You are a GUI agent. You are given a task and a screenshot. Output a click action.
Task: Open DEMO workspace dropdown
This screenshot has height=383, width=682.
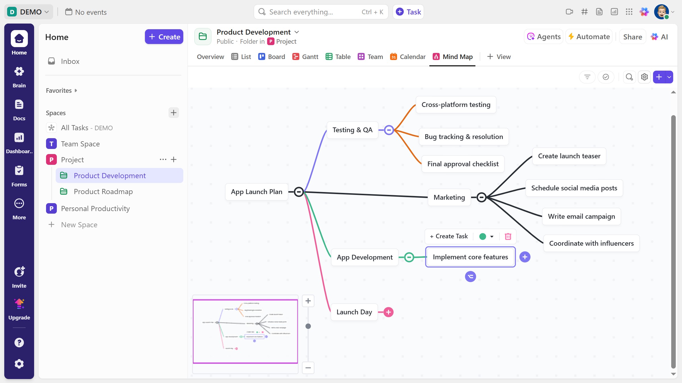point(28,12)
